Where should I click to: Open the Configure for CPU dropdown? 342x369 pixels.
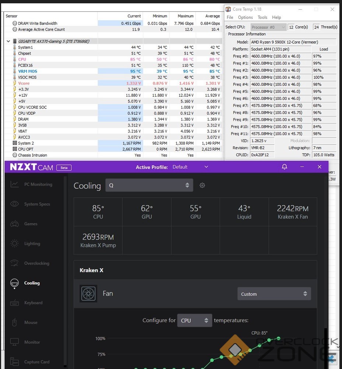[x=195, y=321]
